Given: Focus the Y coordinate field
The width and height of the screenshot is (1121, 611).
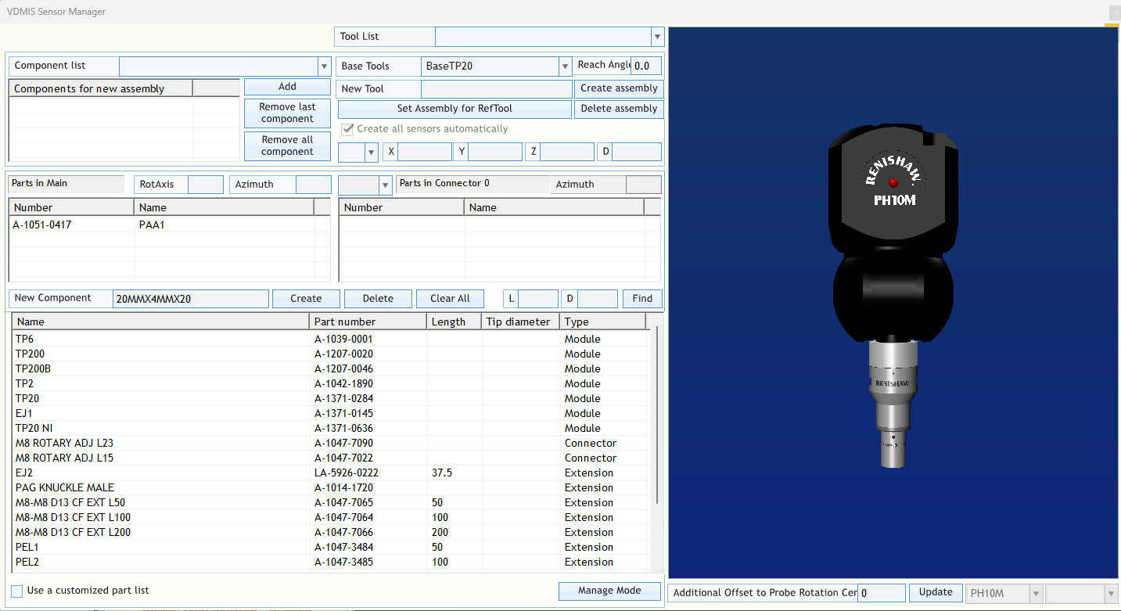Looking at the screenshot, I should 495,153.
